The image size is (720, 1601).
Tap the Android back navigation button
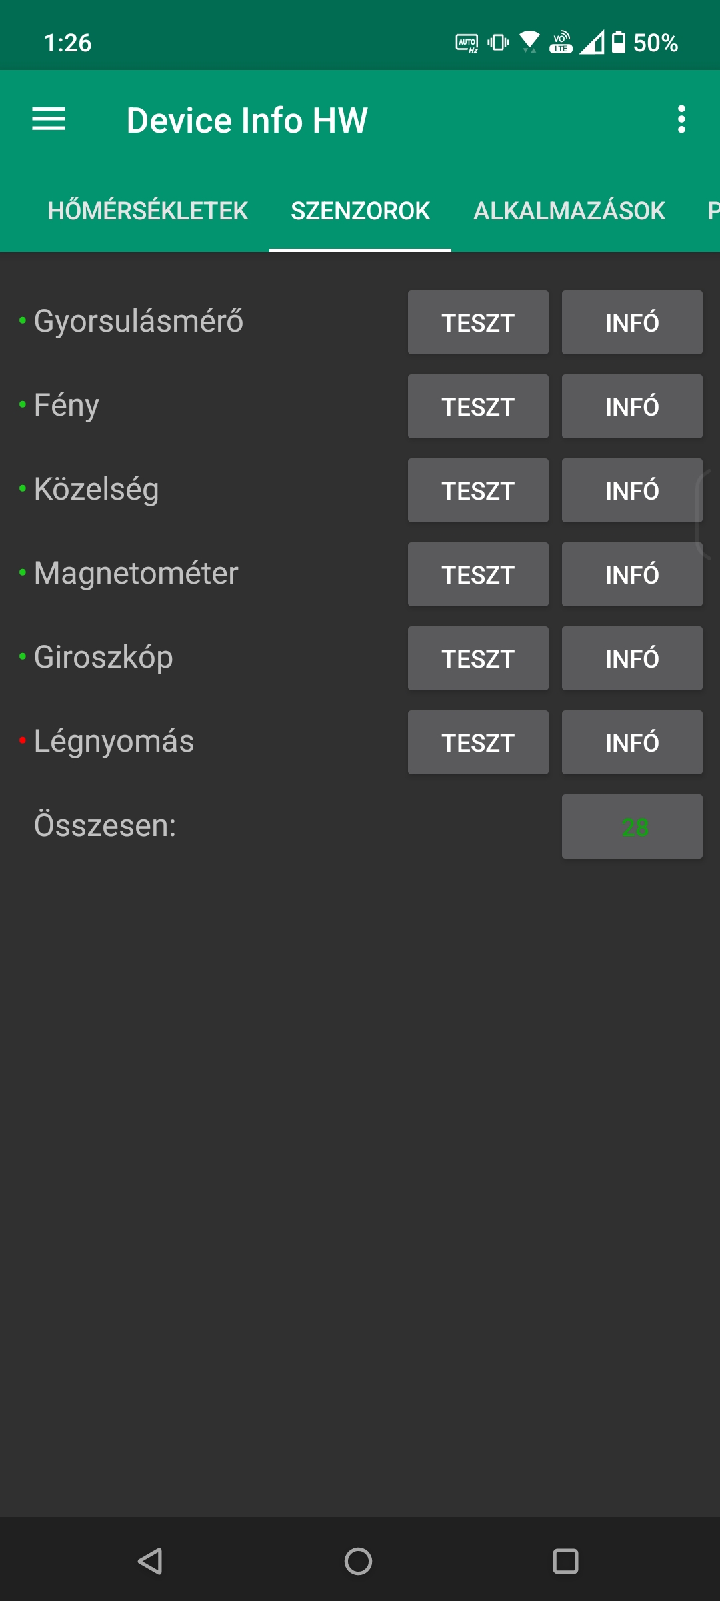point(151,1561)
